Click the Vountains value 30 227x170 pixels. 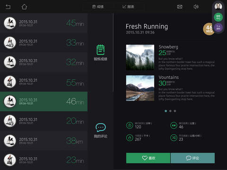[162, 83]
